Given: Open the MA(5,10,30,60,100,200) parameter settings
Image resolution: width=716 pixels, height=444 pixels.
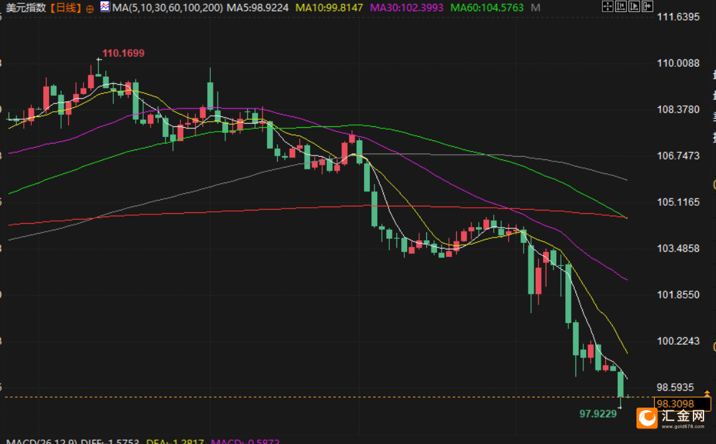Looking at the screenshot, I should (x=168, y=8).
